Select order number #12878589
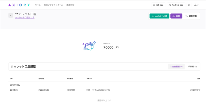The image size is (206, 108). (x=44, y=90)
